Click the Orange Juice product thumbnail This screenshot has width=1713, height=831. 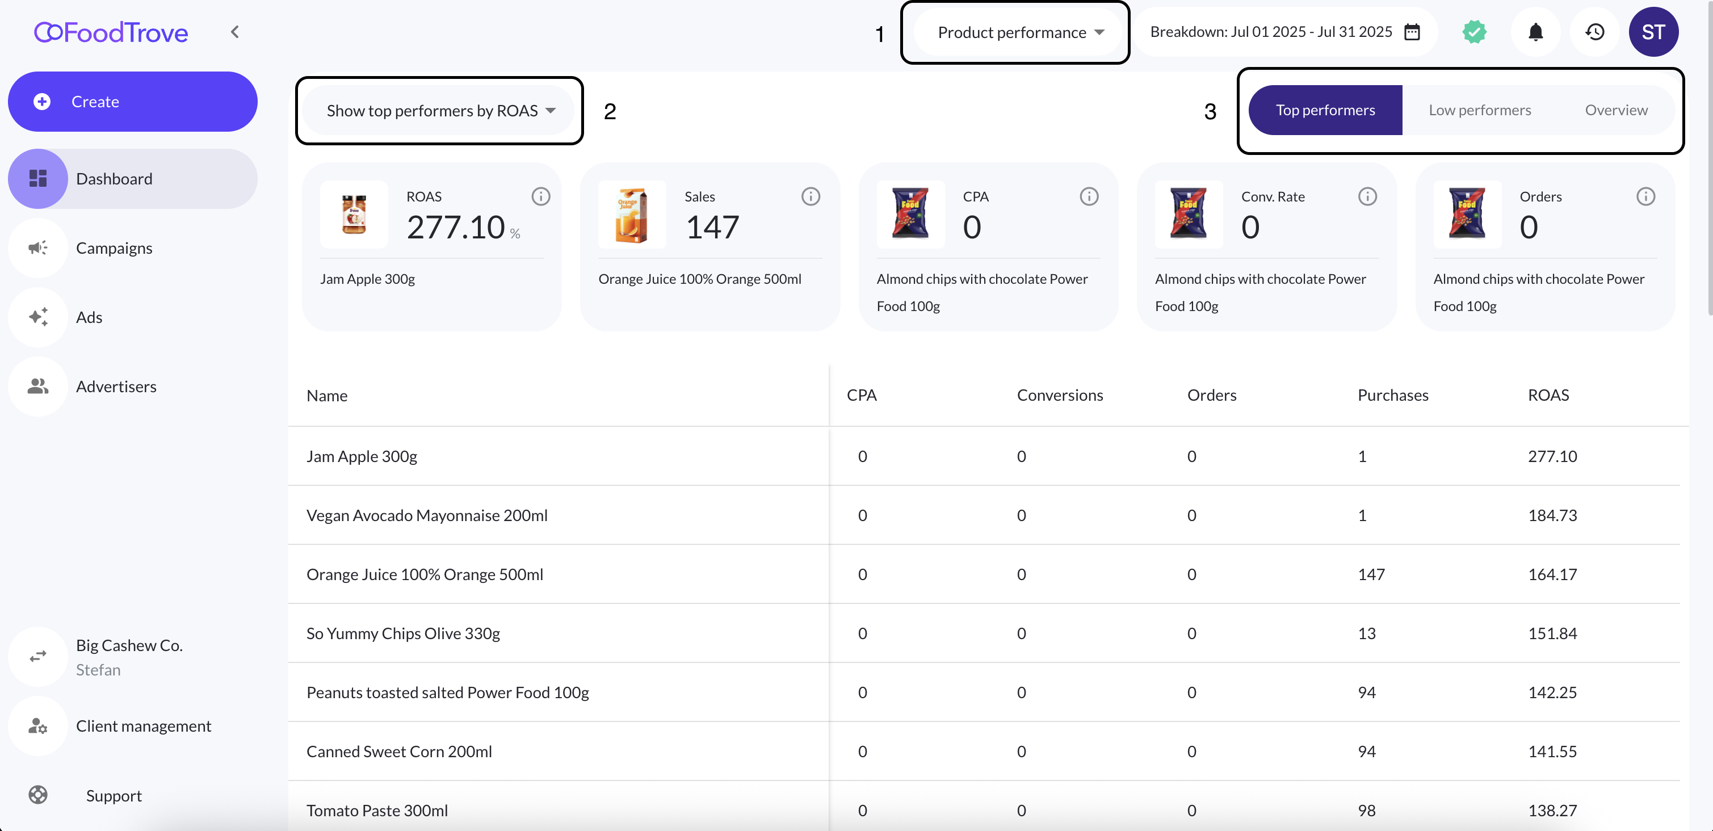(x=632, y=215)
